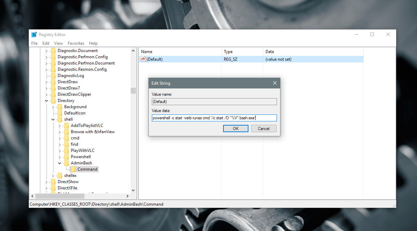This screenshot has width=417, height=231.
Task: Select the DefaultIcon key folder icon
Action: click(x=60, y=113)
